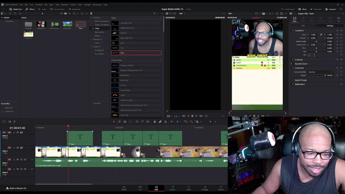This screenshot has height=194, width=345.
Task: Select the Trim Edit Mode tool
Action: click(x=119, y=122)
